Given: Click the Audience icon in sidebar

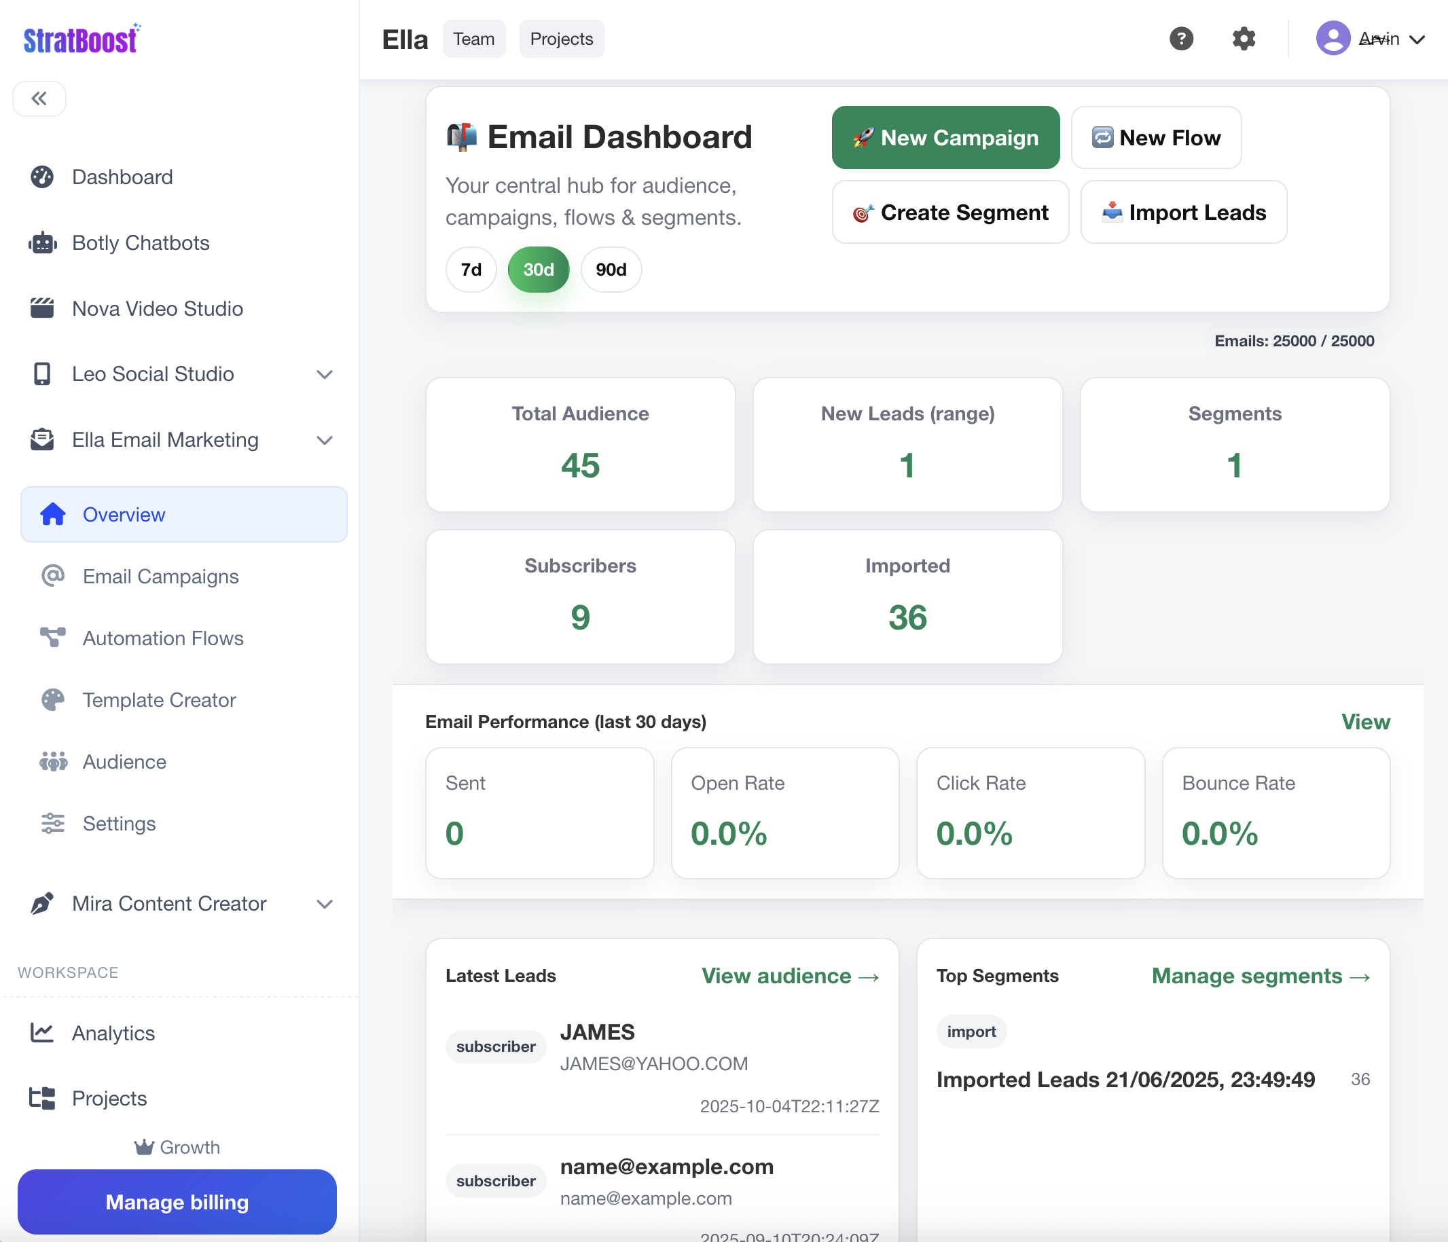Looking at the screenshot, I should (x=53, y=761).
